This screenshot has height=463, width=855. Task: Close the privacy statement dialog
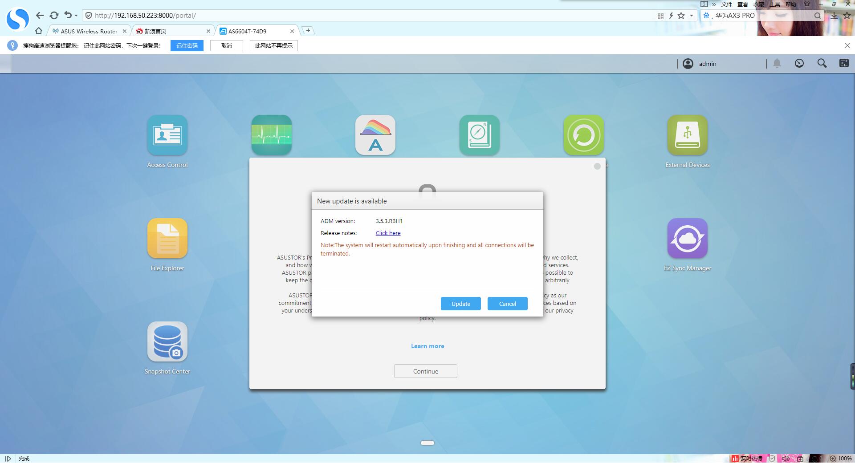[597, 166]
